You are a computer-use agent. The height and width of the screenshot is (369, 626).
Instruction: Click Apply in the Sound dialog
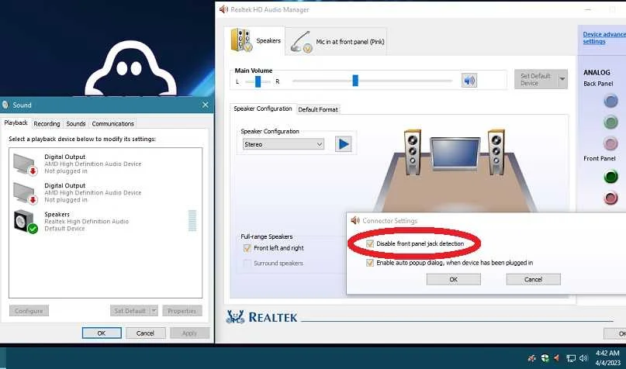click(189, 333)
